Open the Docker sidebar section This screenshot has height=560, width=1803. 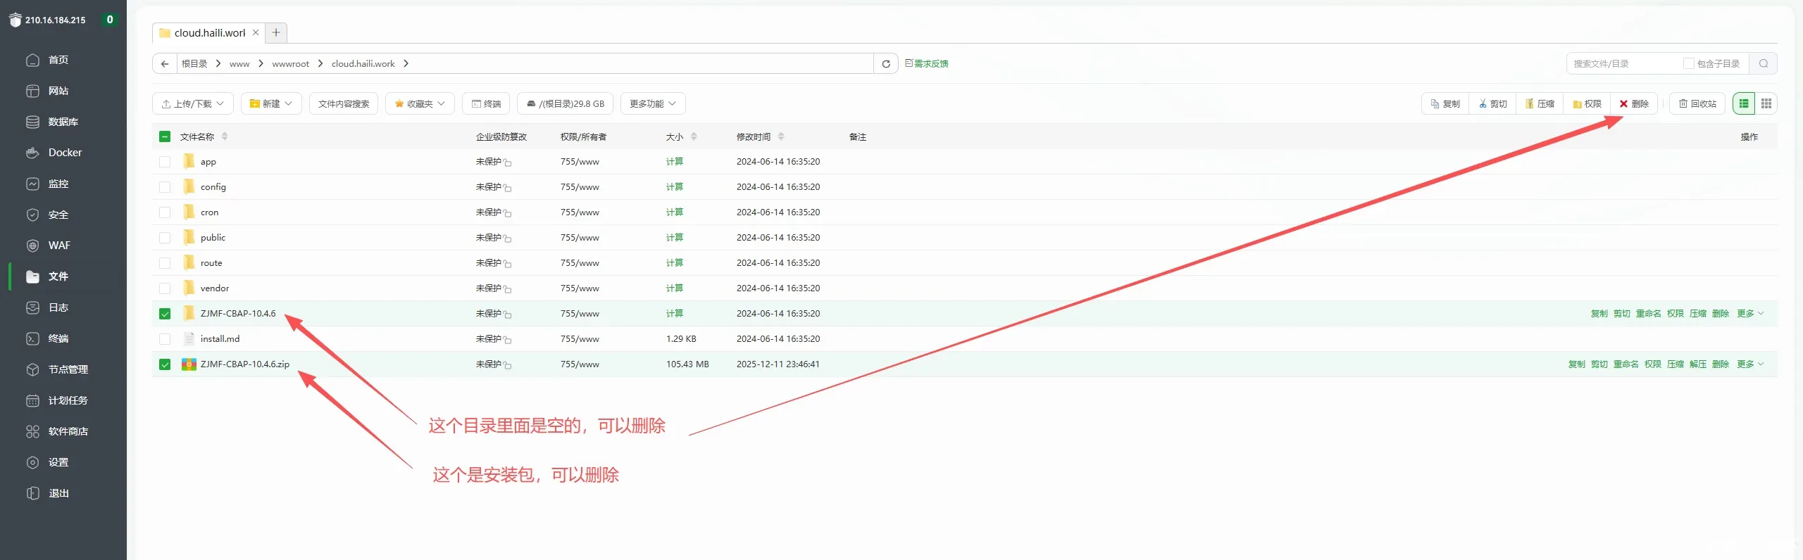click(x=65, y=153)
